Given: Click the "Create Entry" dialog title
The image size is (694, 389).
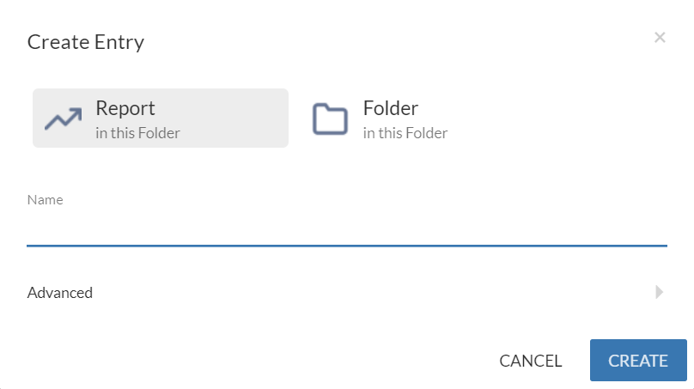Looking at the screenshot, I should pyautogui.click(x=86, y=41).
